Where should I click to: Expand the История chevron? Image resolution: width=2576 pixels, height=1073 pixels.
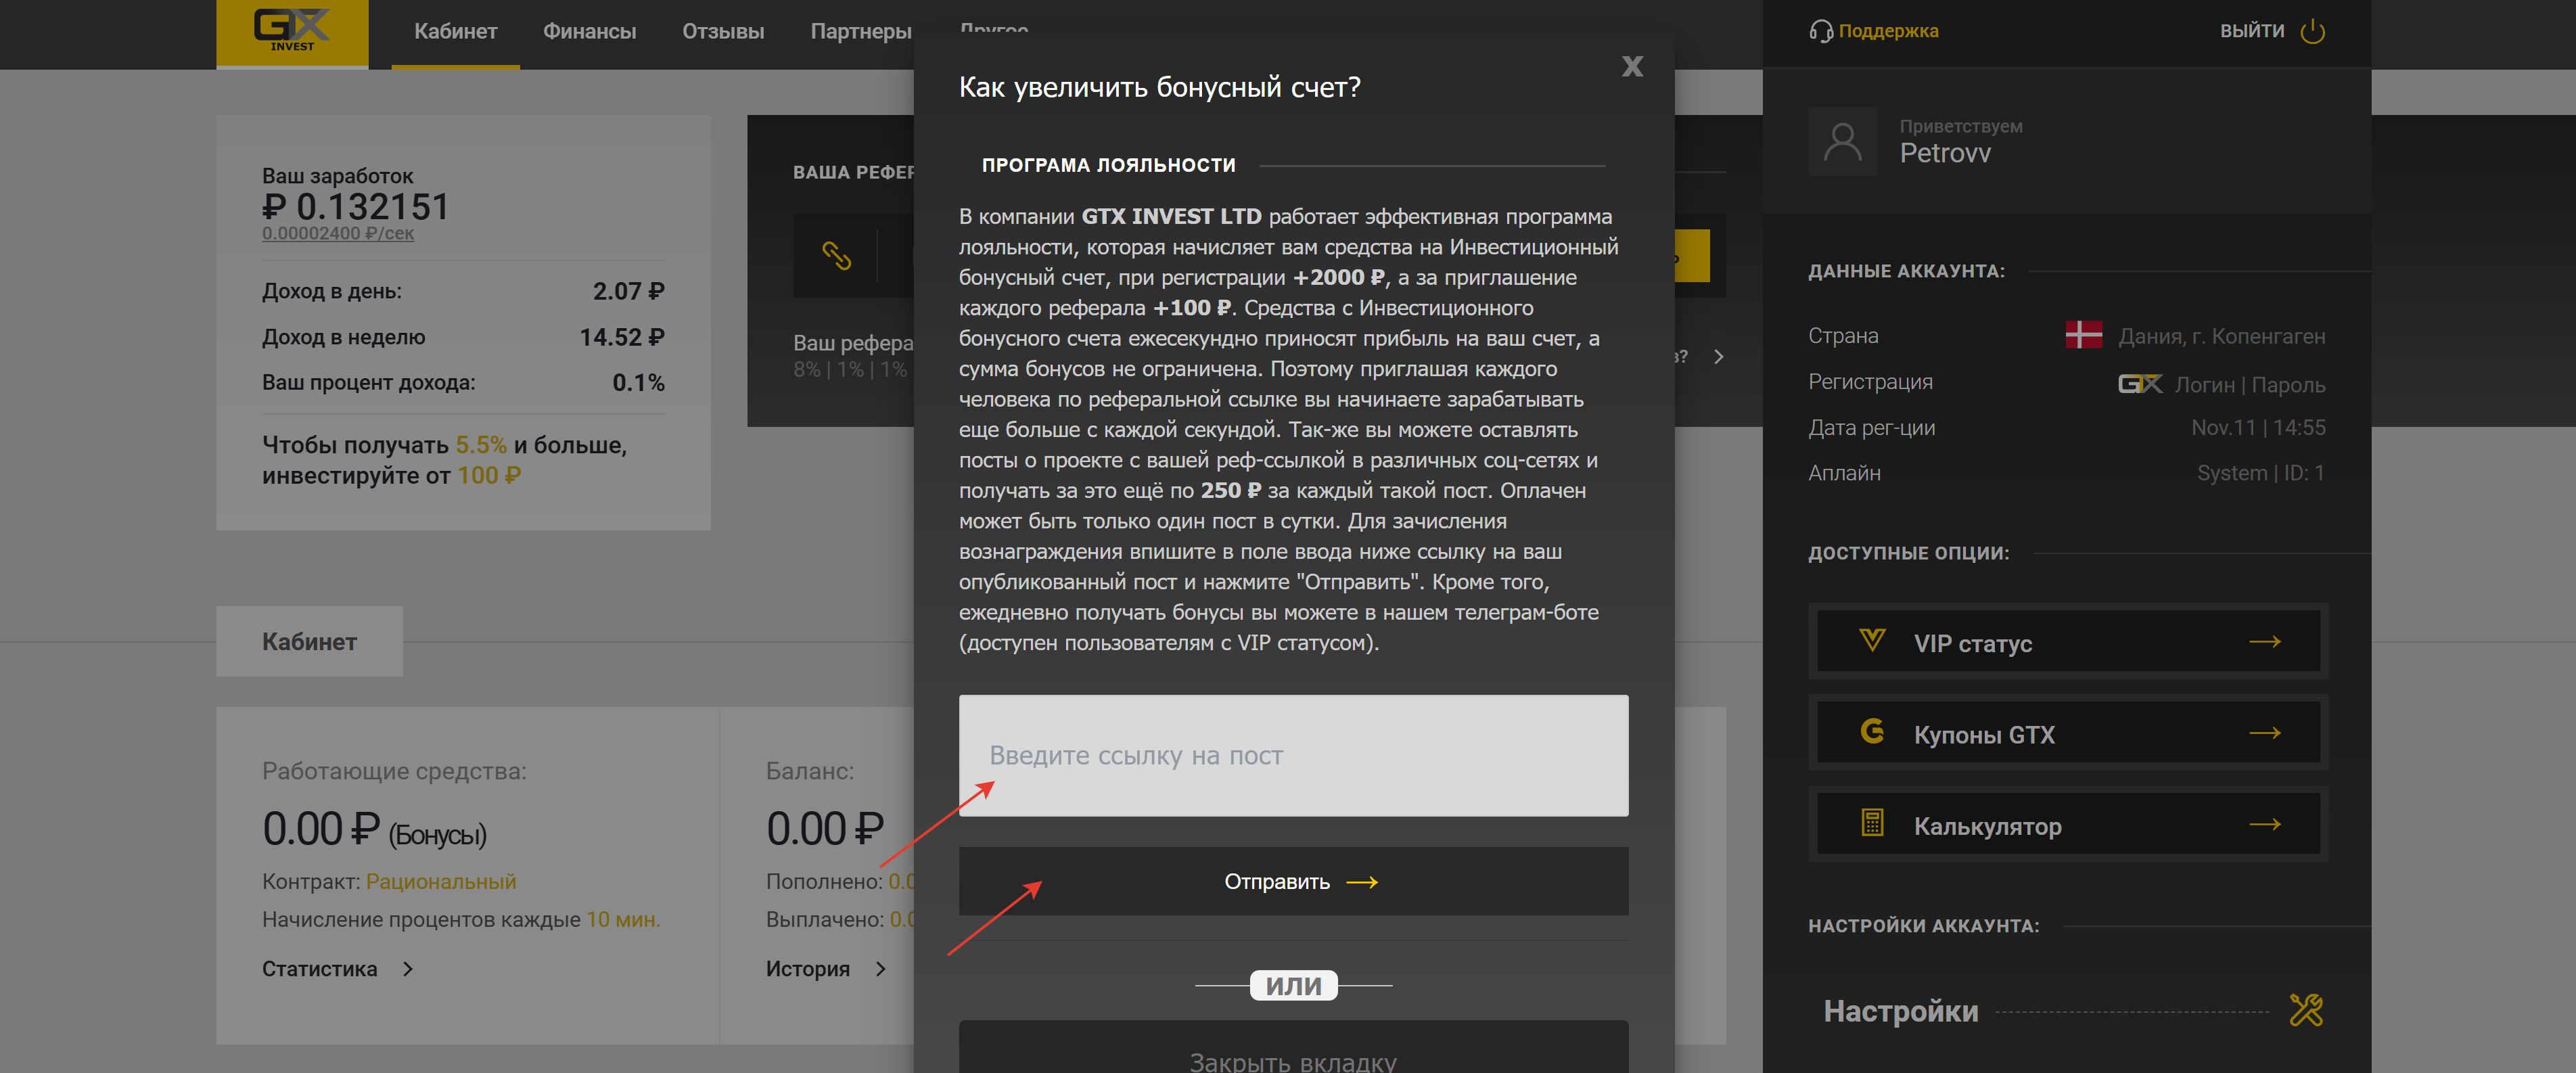(x=880, y=969)
